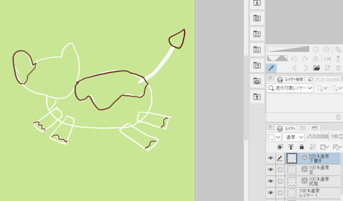Image resolution: width=343 pixels, height=201 pixels.
Task: Select the レイヤー1 layer name
Action: 308,195
